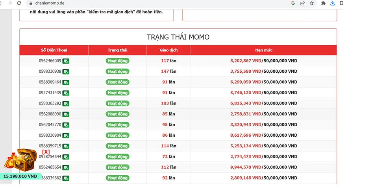Click Hoạt động badge for 0927431439
The image size is (372, 196).
[x=117, y=93]
